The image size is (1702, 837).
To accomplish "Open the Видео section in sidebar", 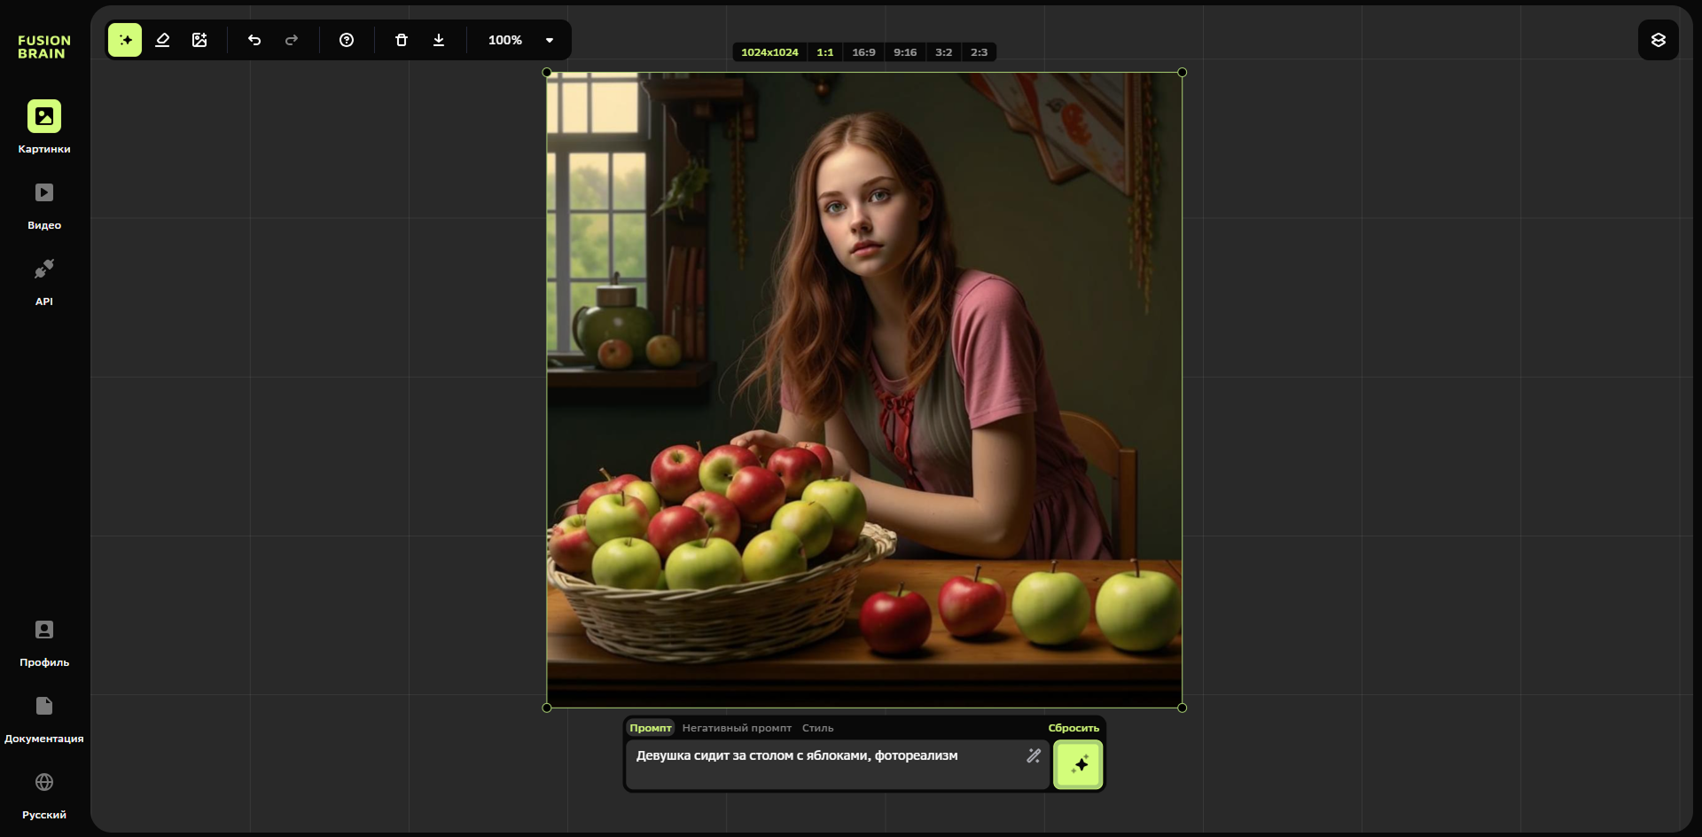I will tap(44, 206).
